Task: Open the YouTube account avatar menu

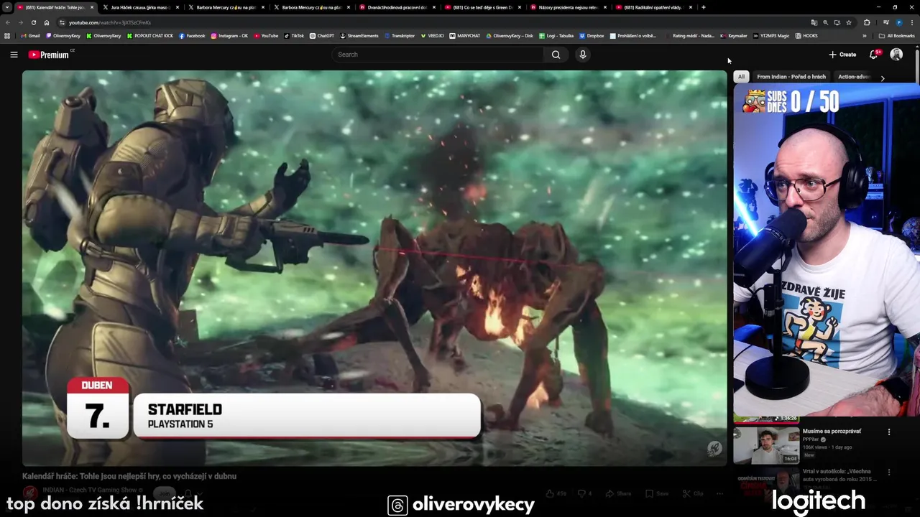Action: [896, 55]
